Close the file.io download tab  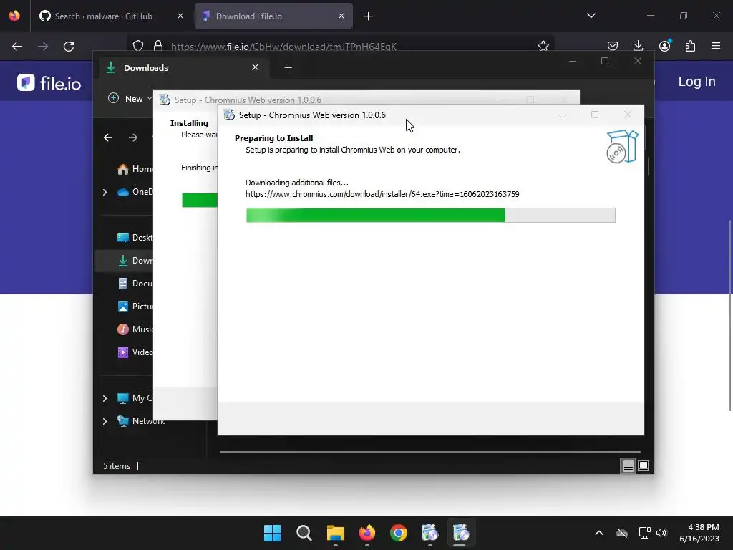[x=341, y=16]
